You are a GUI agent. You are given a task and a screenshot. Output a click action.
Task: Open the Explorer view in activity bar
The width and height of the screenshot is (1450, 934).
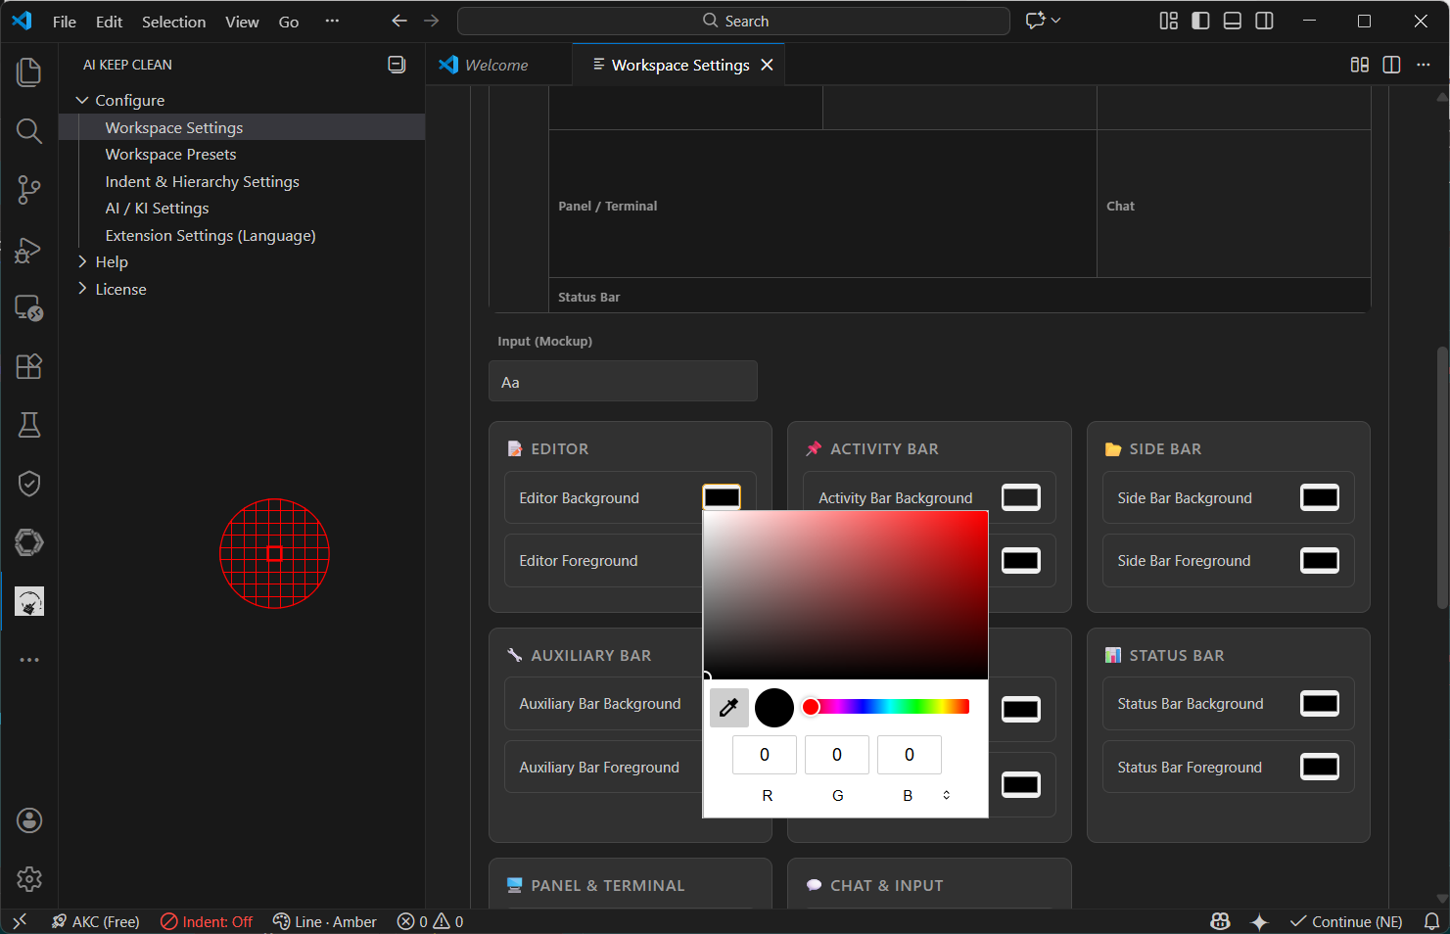point(29,72)
